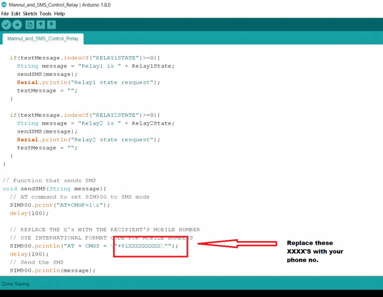Click the "Relay1 is" String message line
The image size is (383, 297).
point(96,66)
